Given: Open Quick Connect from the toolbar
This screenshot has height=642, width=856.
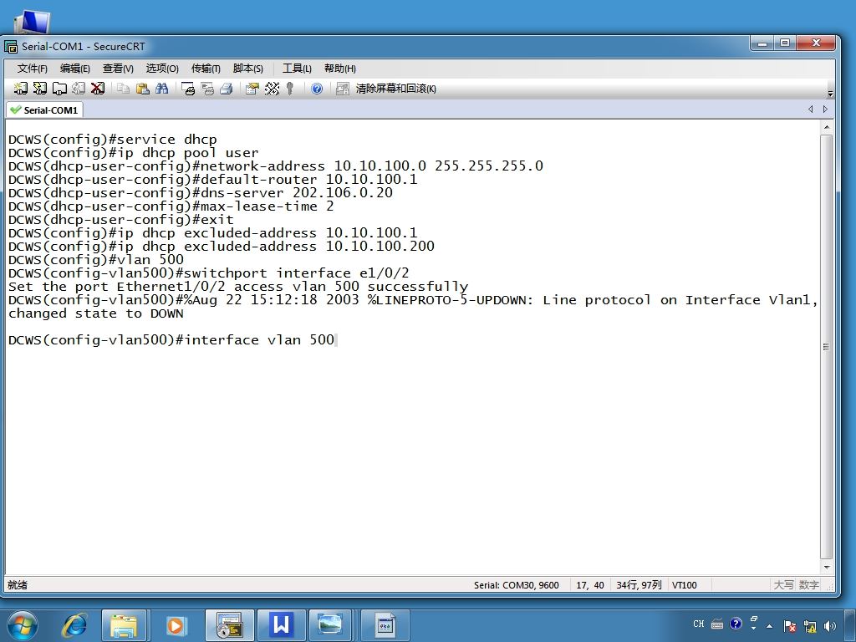Looking at the screenshot, I should pyautogui.click(x=40, y=89).
